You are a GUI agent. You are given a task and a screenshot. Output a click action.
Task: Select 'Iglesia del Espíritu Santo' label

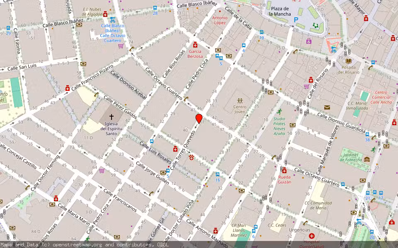pyautogui.click(x=111, y=129)
